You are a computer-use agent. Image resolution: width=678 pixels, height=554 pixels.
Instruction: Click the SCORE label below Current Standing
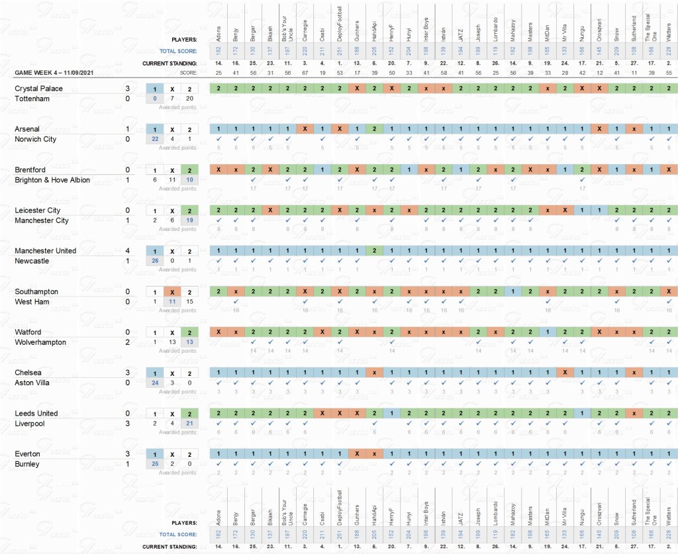(x=189, y=71)
